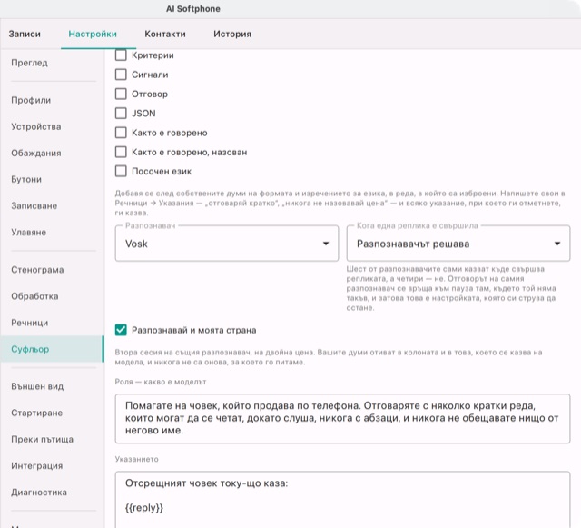This screenshot has width=581, height=528.
Task: Select Обаждания in the sidebar
Action: coord(52,153)
